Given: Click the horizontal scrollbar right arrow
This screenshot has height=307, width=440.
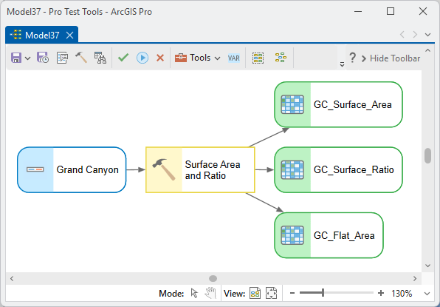Looking at the screenshot, I should (415, 279).
